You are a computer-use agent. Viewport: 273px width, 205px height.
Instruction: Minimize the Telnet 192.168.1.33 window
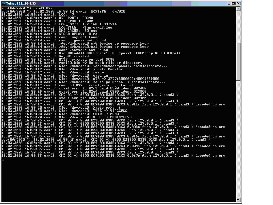[x=229, y=3]
